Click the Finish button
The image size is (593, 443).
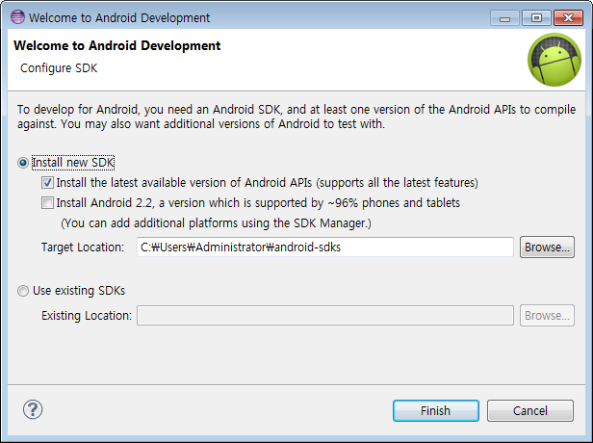point(436,410)
